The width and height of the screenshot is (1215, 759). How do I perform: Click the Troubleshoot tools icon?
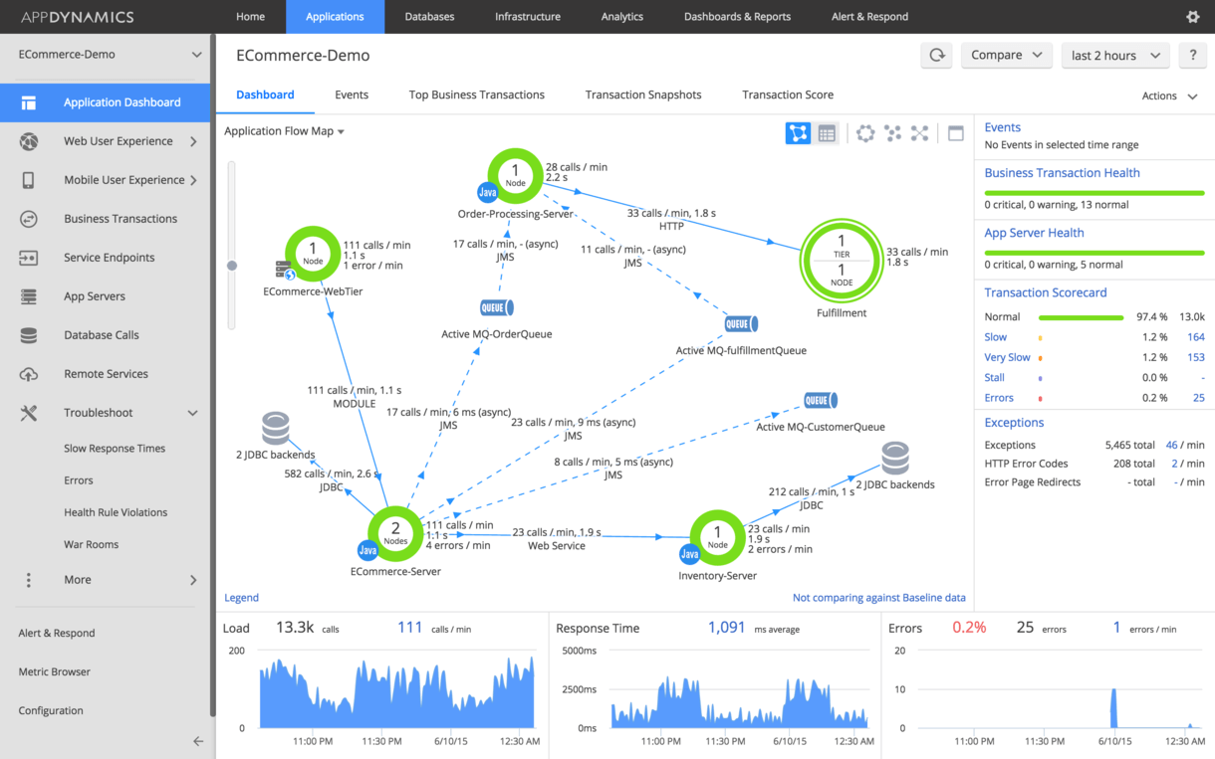pos(29,413)
